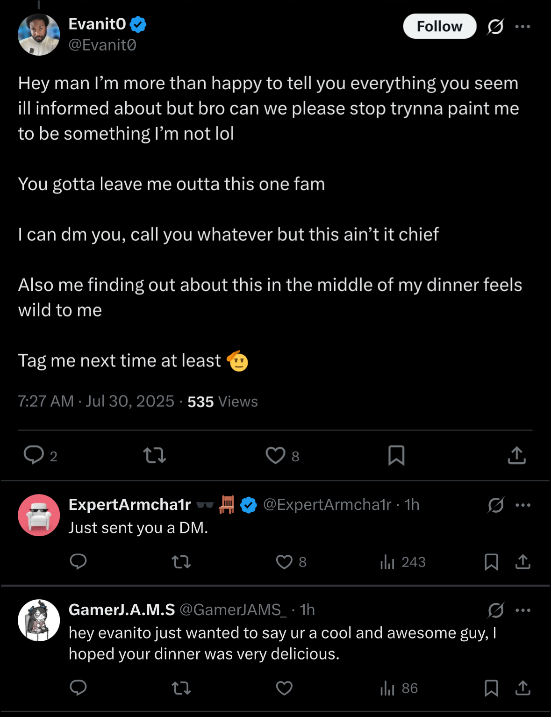Bookmark Evanit0's main post
551x717 pixels.
[396, 455]
